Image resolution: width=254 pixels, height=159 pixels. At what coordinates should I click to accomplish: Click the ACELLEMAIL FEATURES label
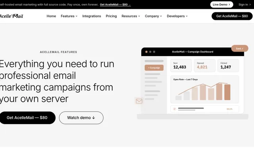point(58,52)
